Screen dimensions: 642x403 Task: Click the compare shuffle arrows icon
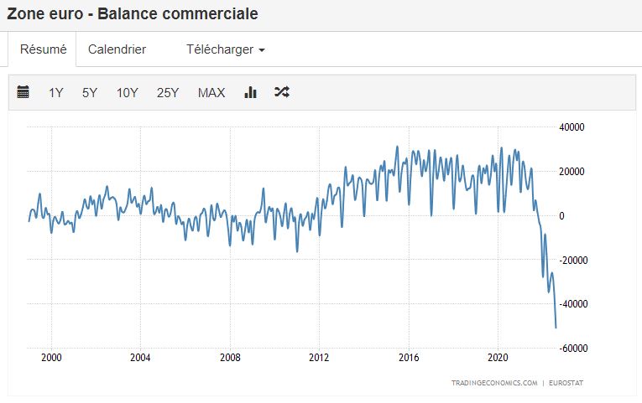(x=282, y=92)
